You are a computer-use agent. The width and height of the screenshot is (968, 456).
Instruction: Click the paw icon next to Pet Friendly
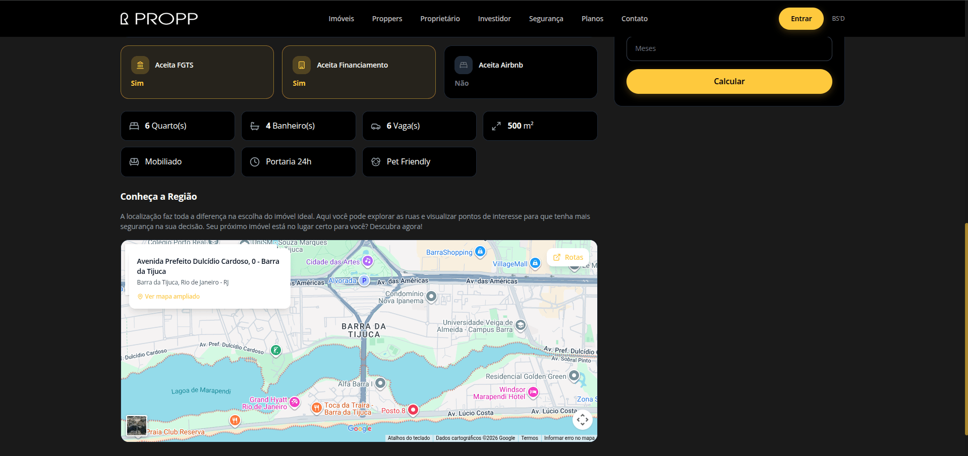(x=376, y=162)
